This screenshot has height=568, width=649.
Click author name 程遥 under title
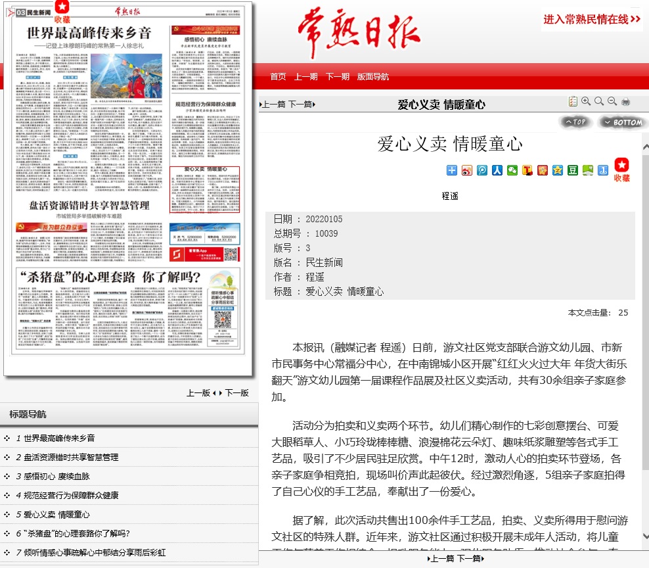pos(450,196)
